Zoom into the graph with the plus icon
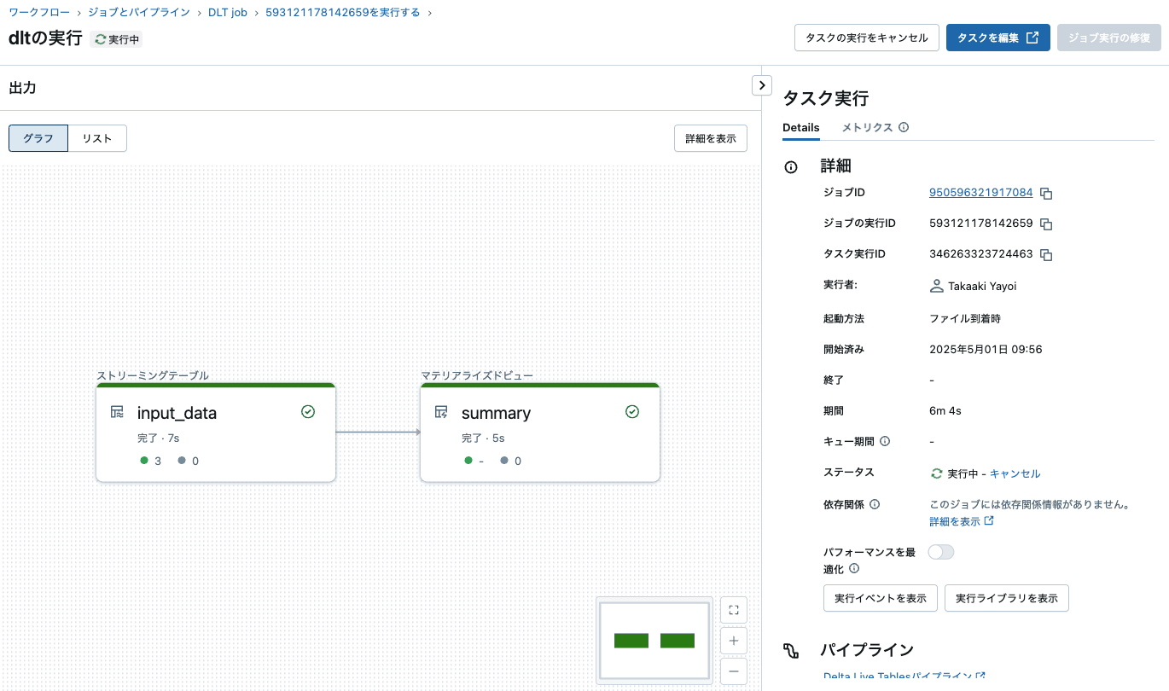This screenshot has height=691, width=1169. tap(733, 640)
